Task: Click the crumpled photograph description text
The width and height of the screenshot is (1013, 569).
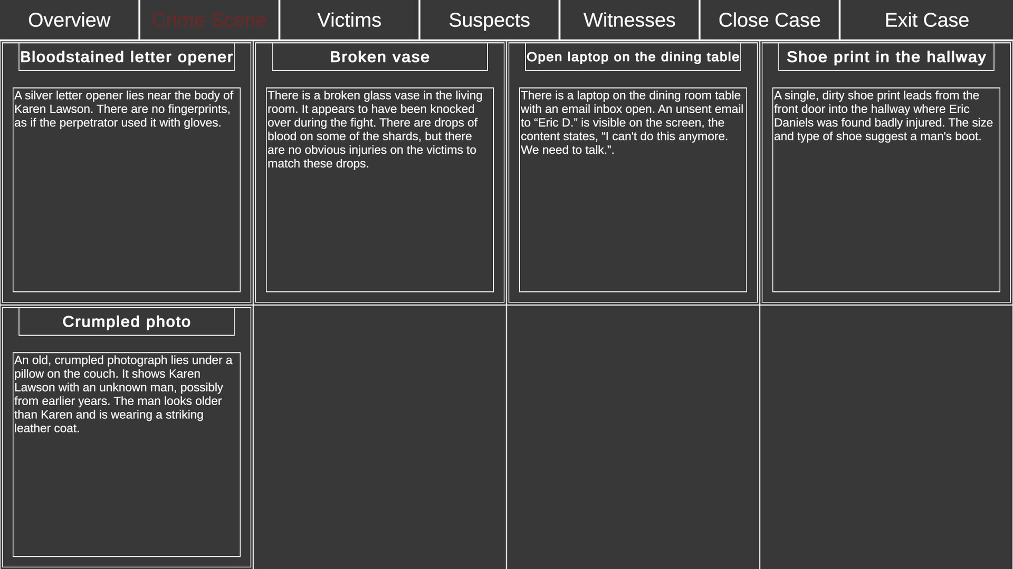Action: (x=122, y=394)
